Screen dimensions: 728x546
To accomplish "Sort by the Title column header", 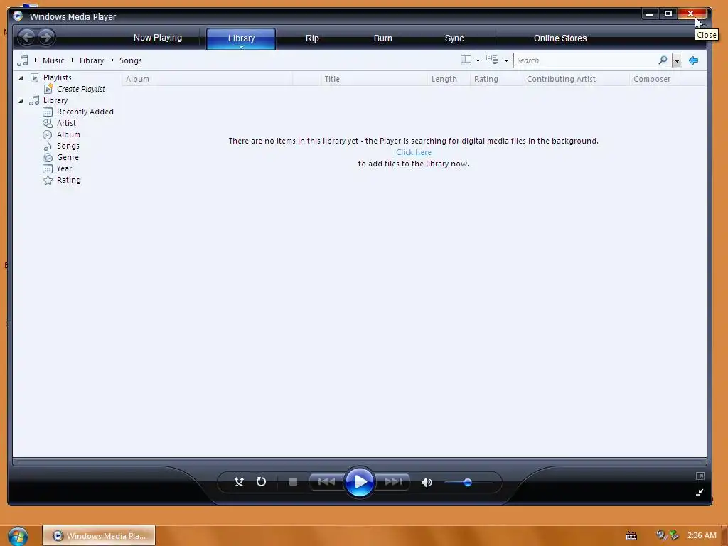I will pyautogui.click(x=374, y=79).
